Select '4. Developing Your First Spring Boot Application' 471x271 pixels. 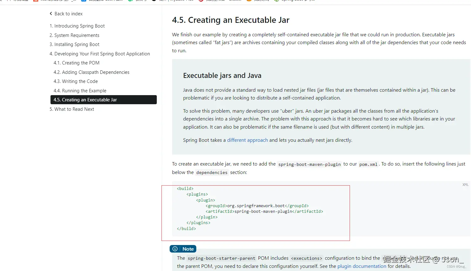tap(100, 54)
